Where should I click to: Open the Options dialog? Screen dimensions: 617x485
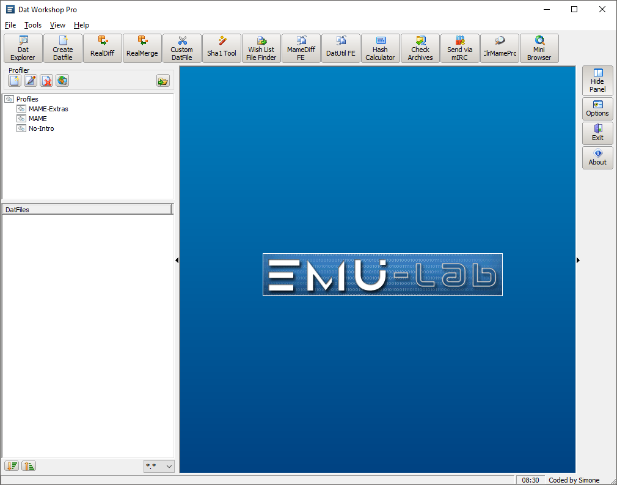click(597, 109)
